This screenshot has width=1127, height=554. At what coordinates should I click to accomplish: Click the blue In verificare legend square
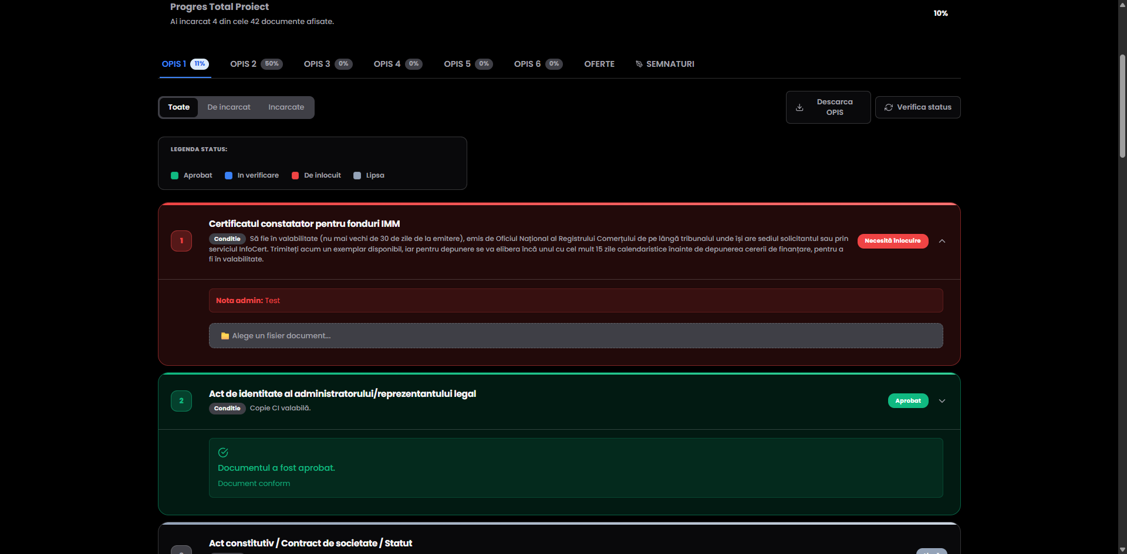click(x=228, y=175)
